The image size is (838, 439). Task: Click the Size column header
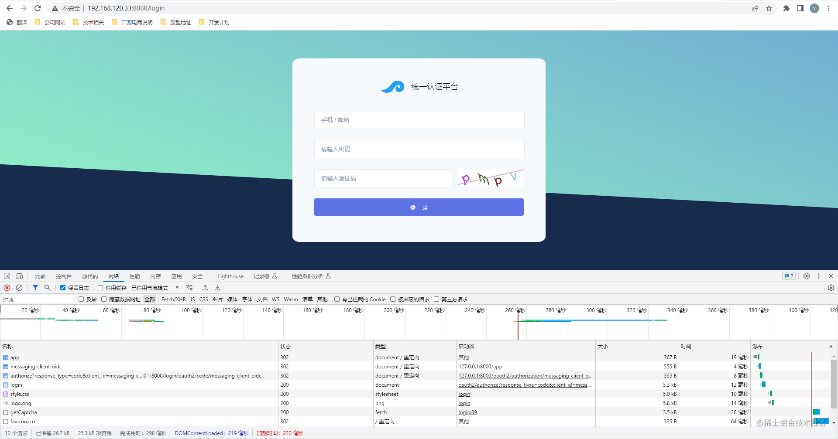(637, 346)
